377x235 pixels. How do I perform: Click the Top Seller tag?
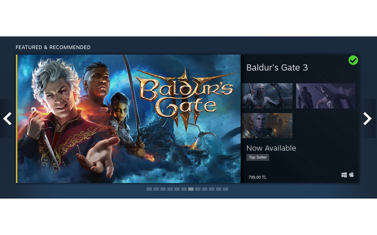[x=258, y=157]
